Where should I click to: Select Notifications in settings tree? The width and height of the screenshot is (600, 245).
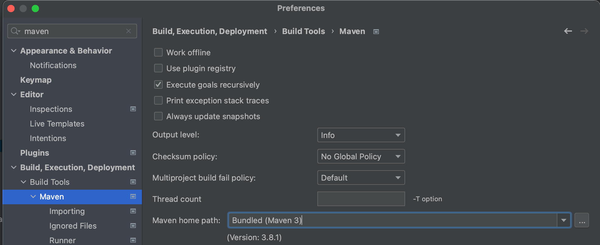53,65
